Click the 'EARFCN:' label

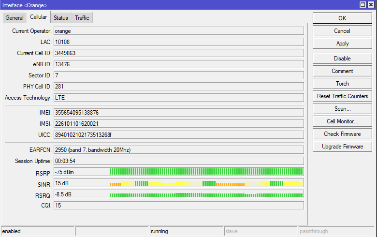(x=41, y=150)
